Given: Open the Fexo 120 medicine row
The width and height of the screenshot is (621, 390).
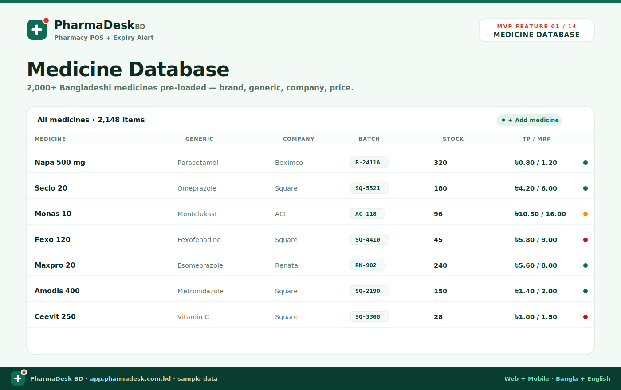Looking at the screenshot, I should (x=310, y=238).
